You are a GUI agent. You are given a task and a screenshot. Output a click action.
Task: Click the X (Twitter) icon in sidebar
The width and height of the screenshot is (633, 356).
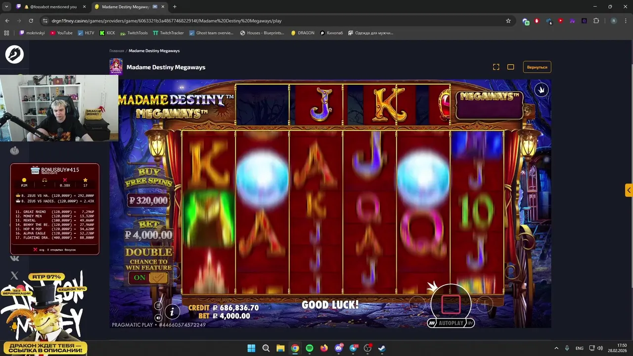click(x=14, y=275)
